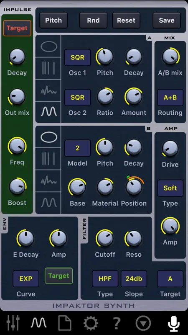Select the vertical bars icon in section B
Image resolution: width=188 pixels, height=335 pixels.
click(x=48, y=159)
